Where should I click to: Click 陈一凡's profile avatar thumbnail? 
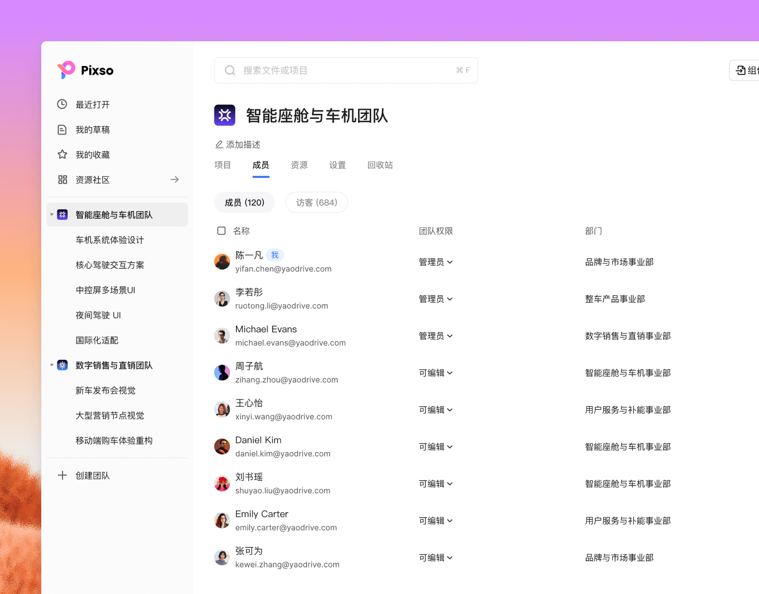222,262
